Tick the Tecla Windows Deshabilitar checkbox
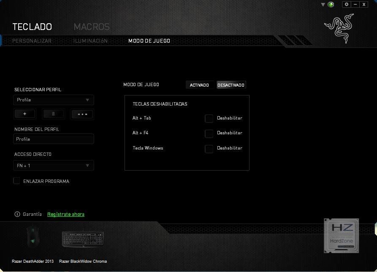 coord(209,149)
